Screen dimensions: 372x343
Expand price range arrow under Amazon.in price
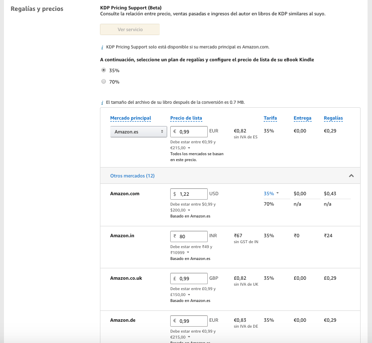click(x=189, y=253)
